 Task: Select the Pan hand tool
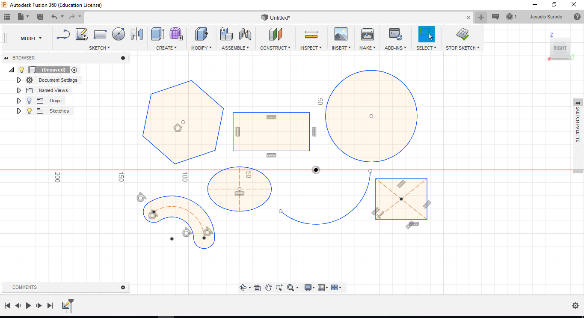[268, 288]
